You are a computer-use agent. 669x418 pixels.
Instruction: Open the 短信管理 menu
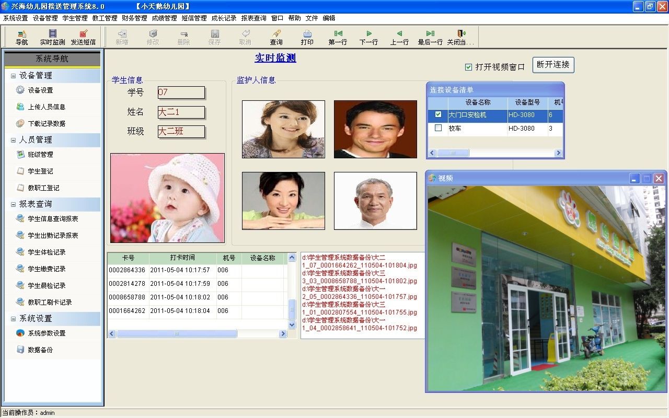(x=194, y=18)
